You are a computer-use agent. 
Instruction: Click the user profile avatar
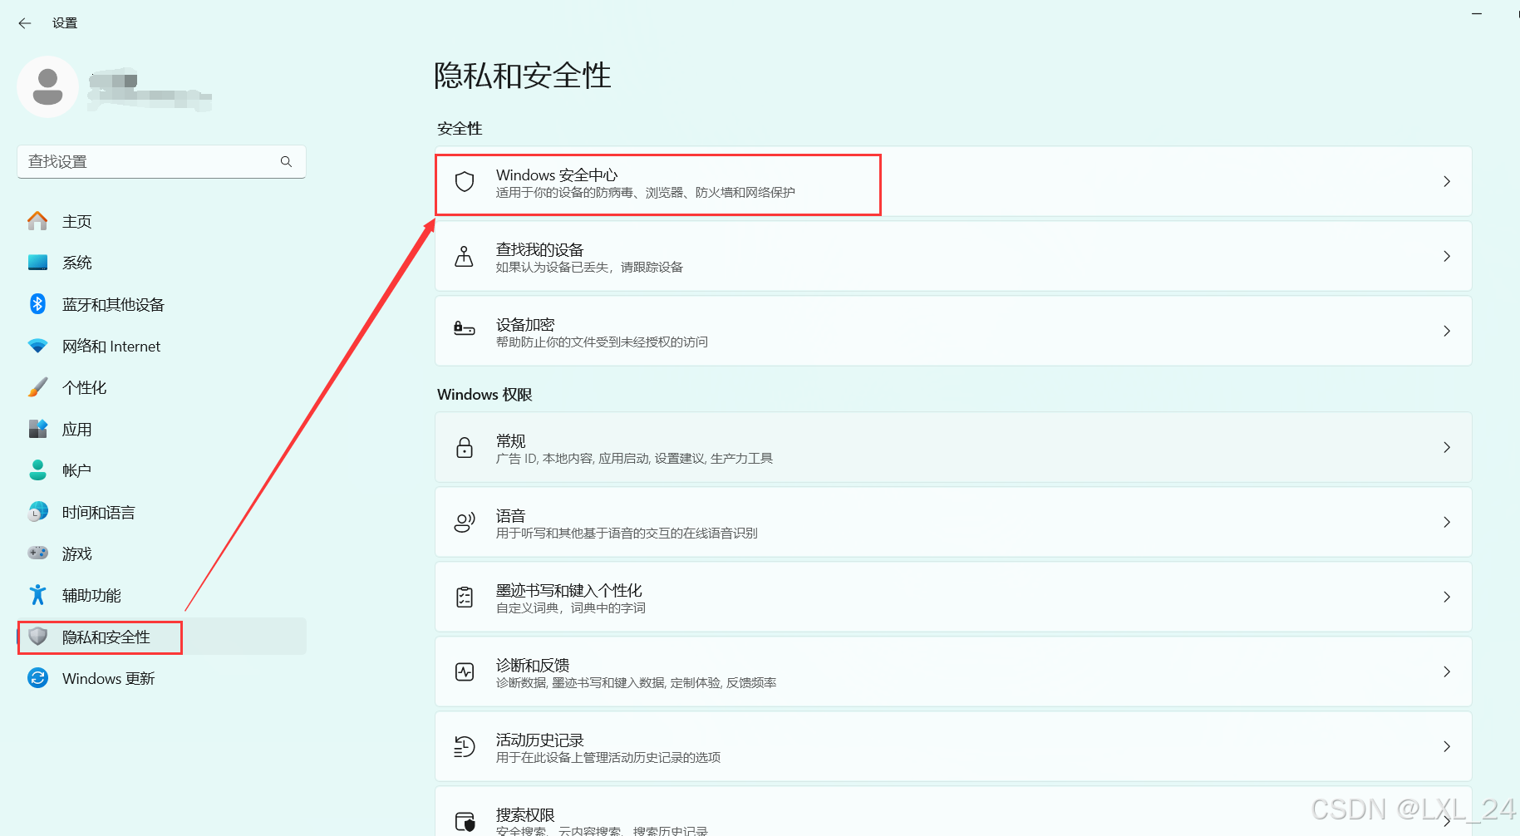pyautogui.click(x=47, y=86)
